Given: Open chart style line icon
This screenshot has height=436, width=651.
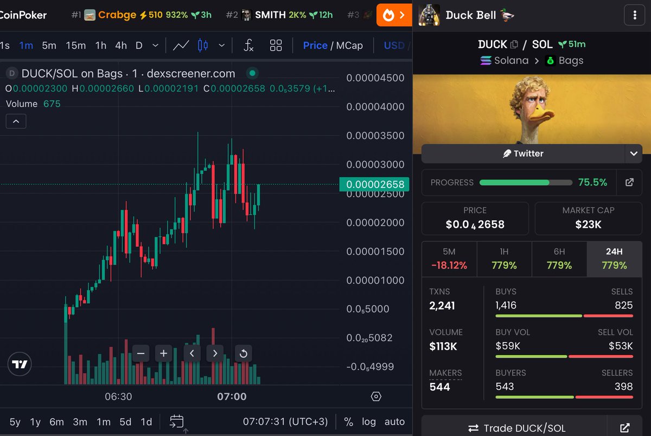Looking at the screenshot, I should click(x=181, y=46).
